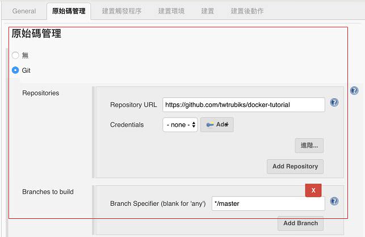This screenshot has height=237, width=365.
Task: Select the 原始碼管理 tab
Action: point(69,11)
